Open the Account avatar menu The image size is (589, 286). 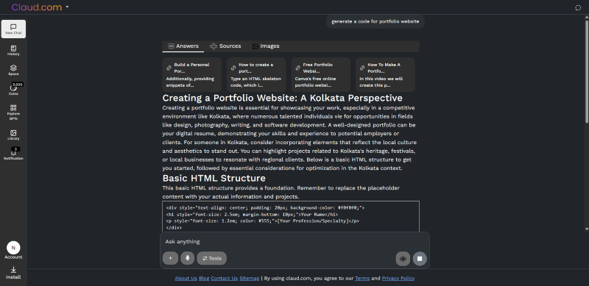point(13,248)
